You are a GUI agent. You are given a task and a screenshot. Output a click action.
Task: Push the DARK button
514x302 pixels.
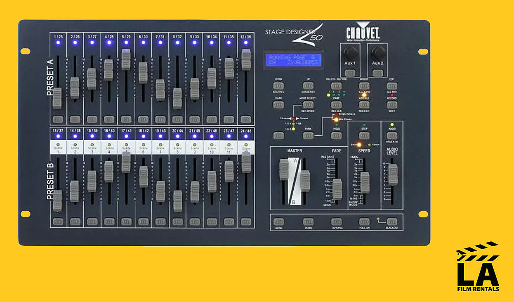pos(279,105)
